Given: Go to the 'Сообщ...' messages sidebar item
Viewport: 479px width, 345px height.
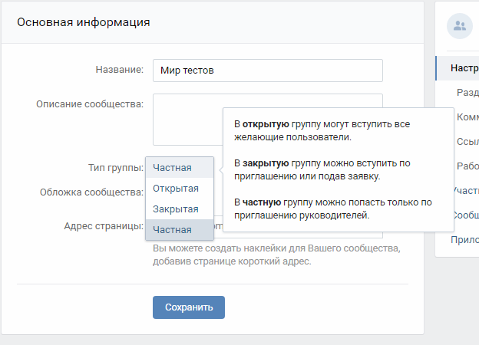Looking at the screenshot, I should [465, 215].
